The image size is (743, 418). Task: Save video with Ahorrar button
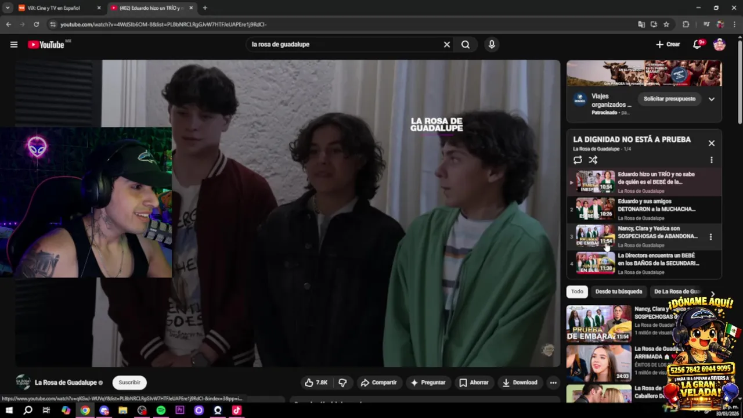pos(474,383)
